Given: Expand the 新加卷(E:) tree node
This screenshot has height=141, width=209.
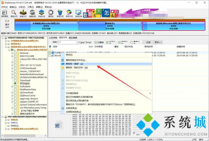Looking at the screenshot, I should click(6, 44).
